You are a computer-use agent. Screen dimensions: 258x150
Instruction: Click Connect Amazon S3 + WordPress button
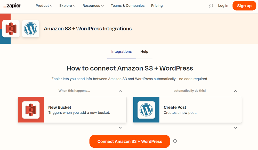point(130,141)
